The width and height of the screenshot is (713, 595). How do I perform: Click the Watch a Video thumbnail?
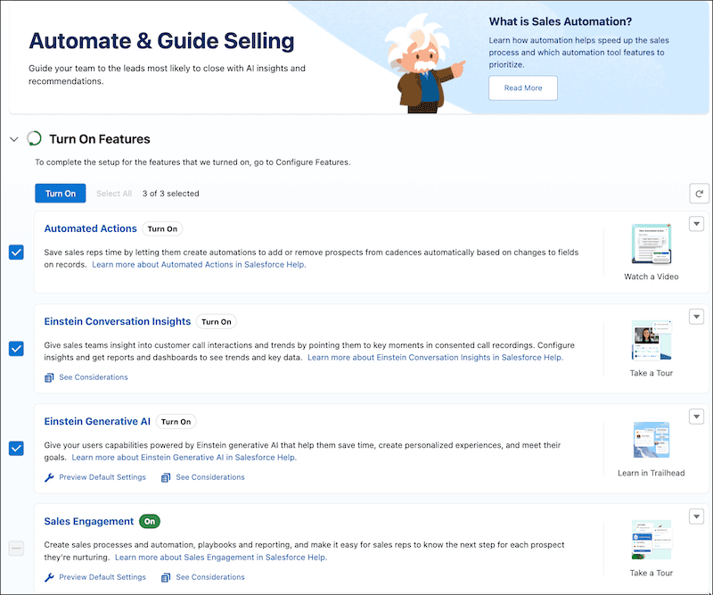point(652,244)
